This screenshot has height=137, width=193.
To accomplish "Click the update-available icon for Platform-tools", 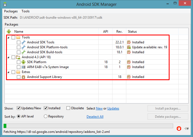I will pos(129,47).
